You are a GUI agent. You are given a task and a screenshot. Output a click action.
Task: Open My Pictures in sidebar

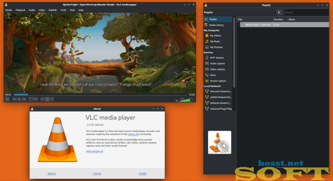pyautogui.click(x=218, y=47)
